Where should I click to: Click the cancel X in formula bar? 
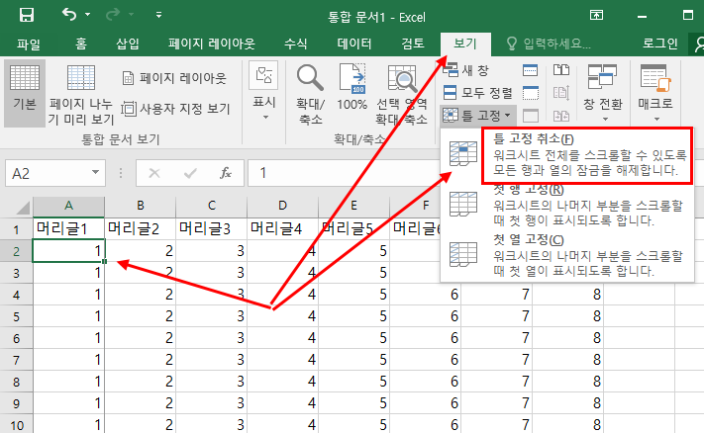pyautogui.click(x=154, y=173)
